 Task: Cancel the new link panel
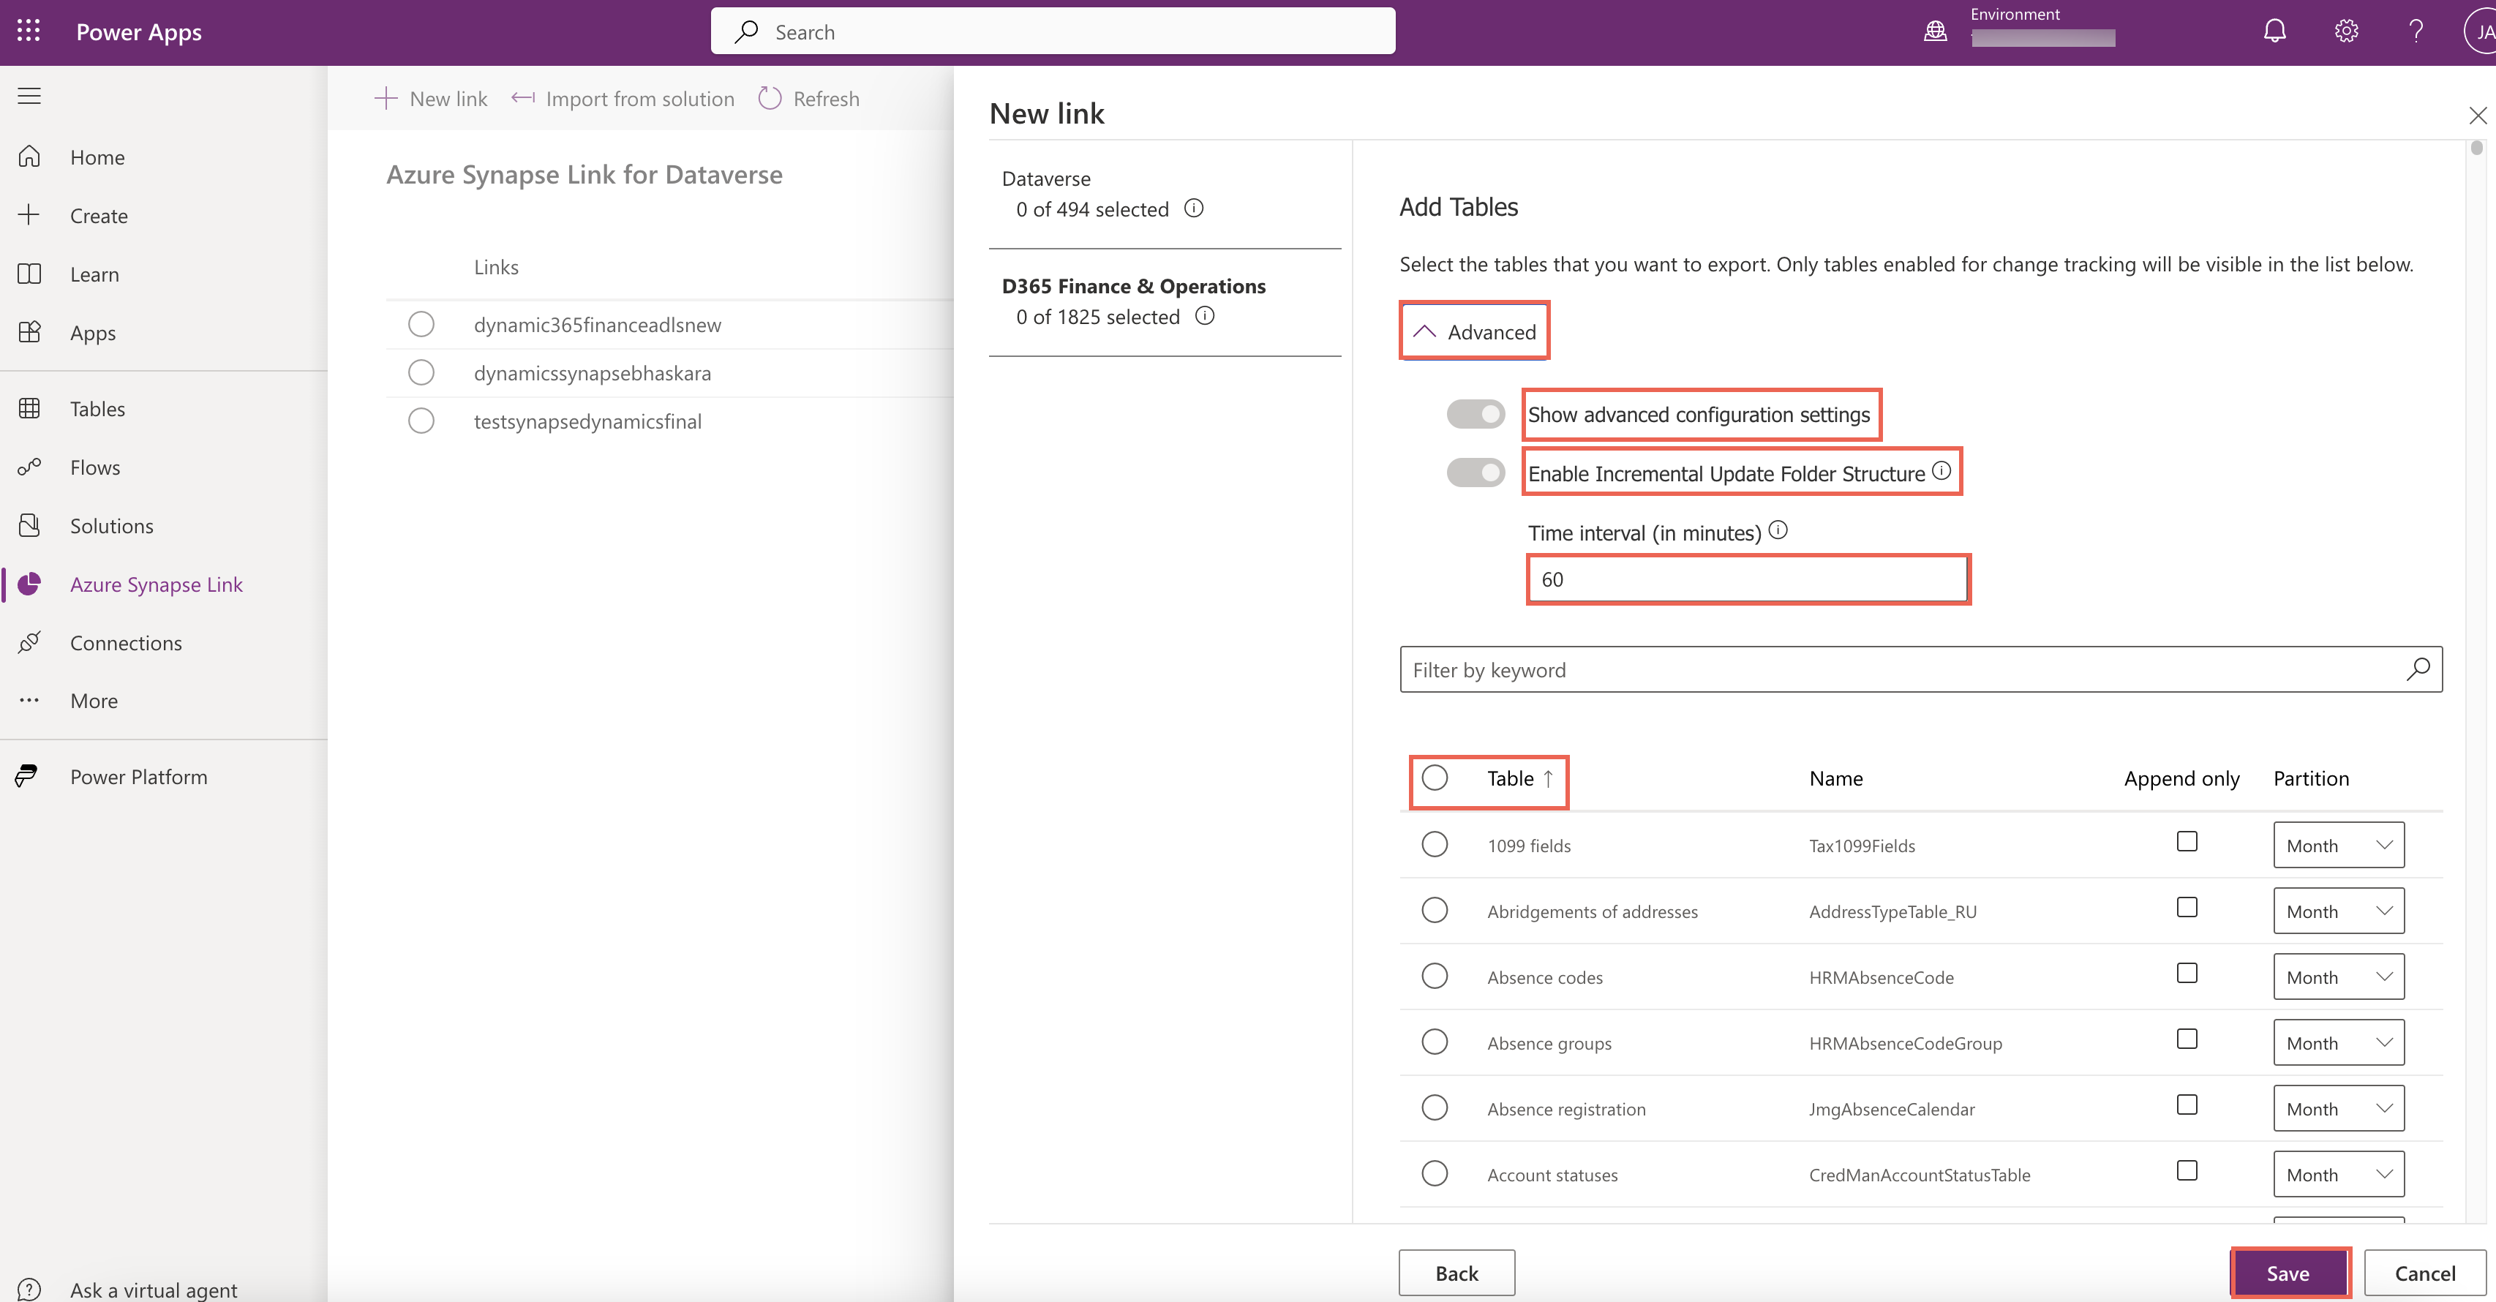click(2424, 1272)
